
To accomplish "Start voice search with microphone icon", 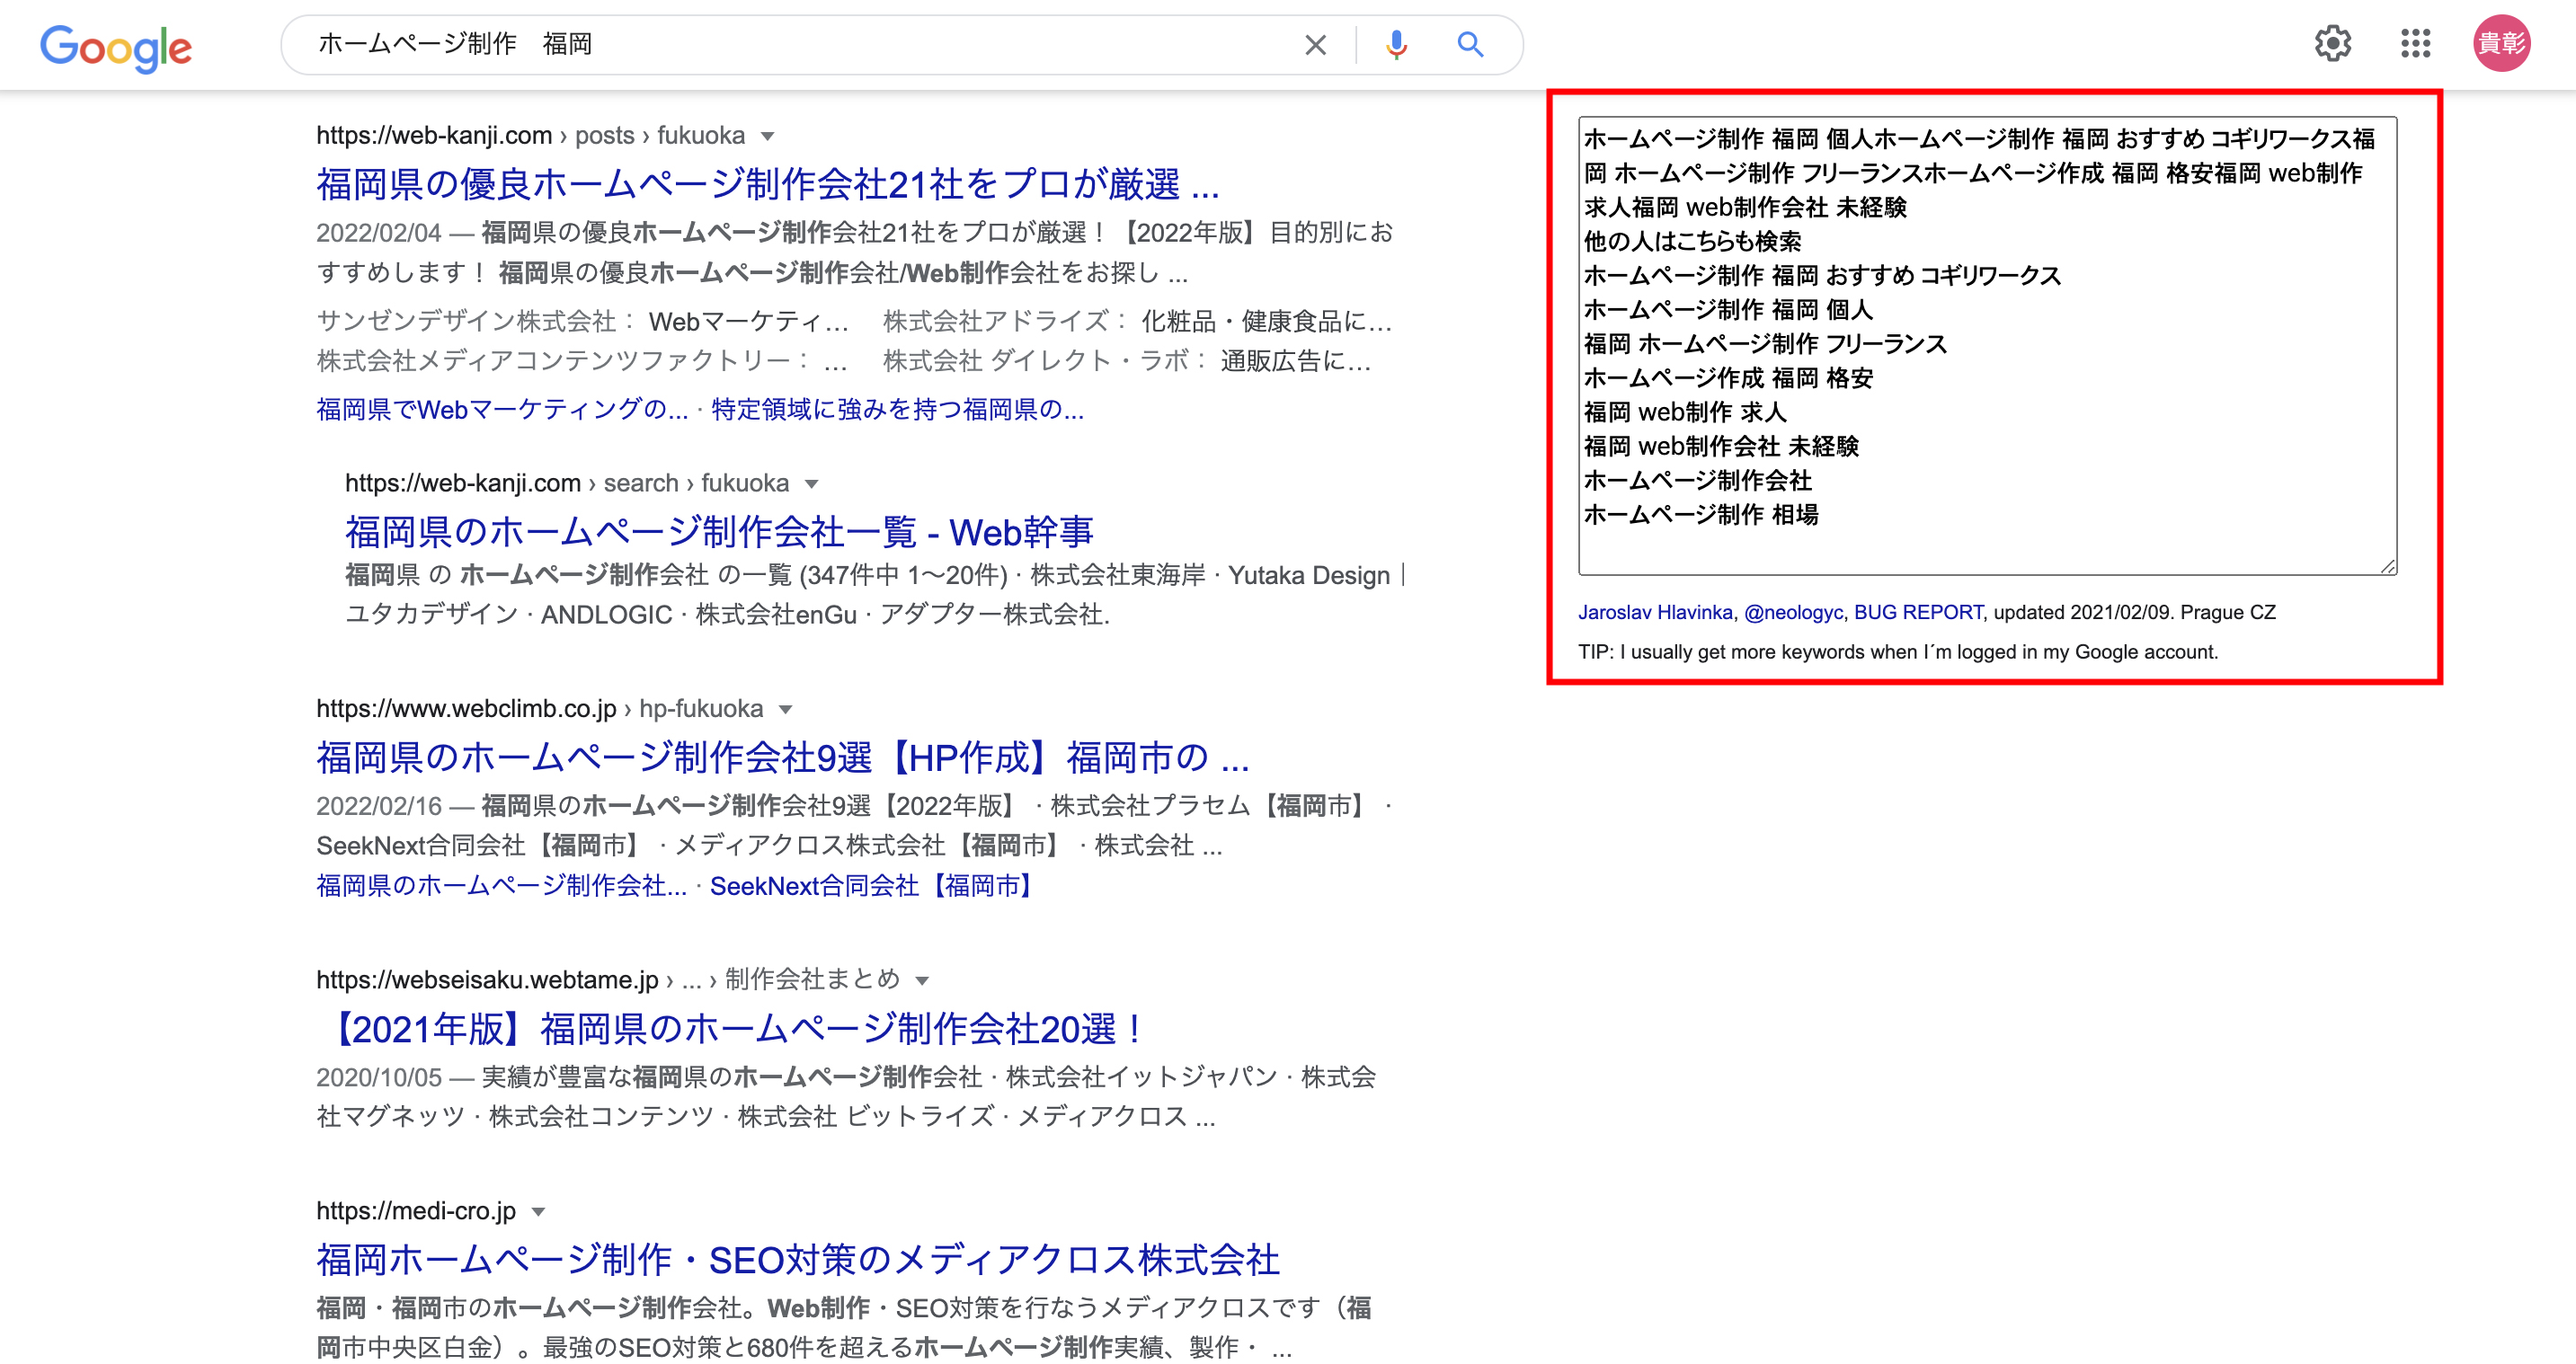I will (1396, 45).
